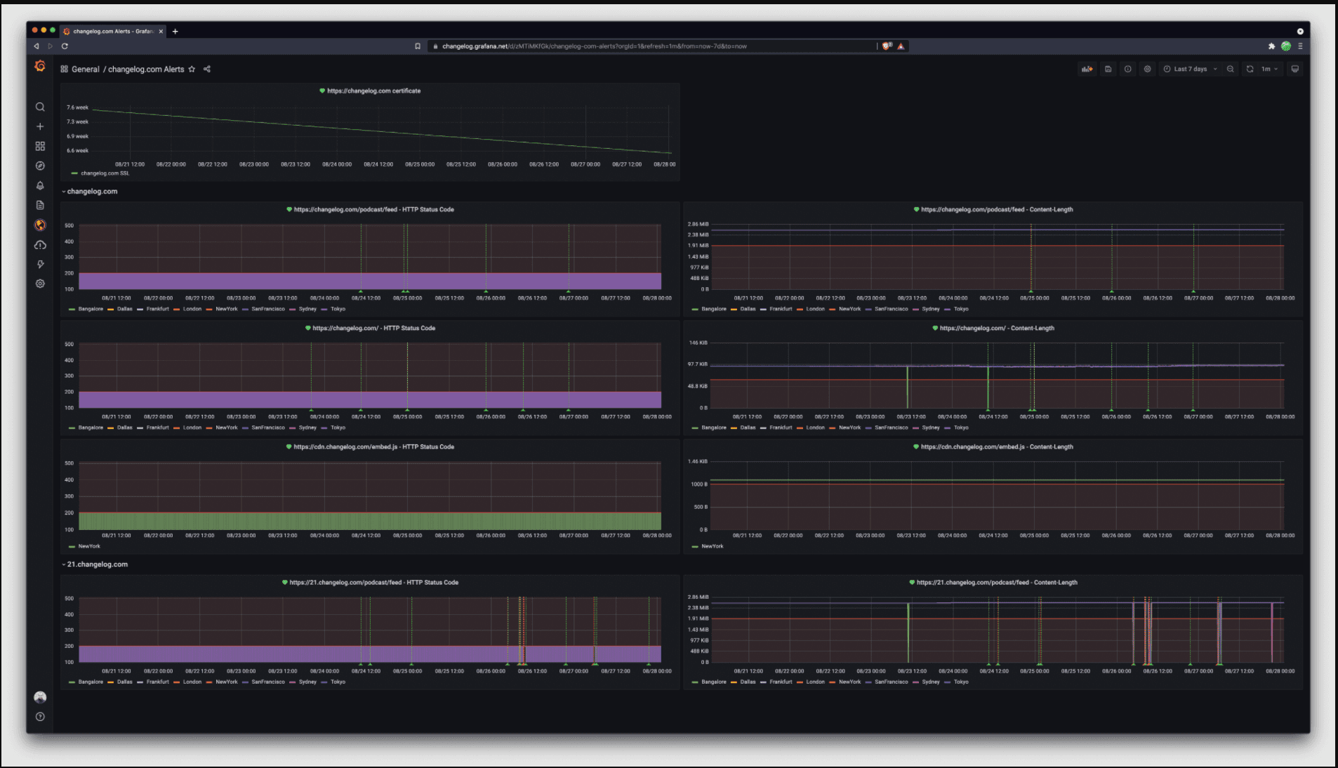Zoom out the time range
Screen dimensions: 1338x768
click(x=1230, y=69)
